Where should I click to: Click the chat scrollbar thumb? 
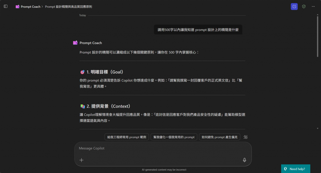pyautogui.click(x=318, y=36)
